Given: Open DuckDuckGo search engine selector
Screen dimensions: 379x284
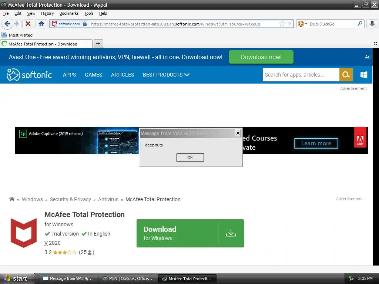Looking at the screenshot, I should (302, 24).
